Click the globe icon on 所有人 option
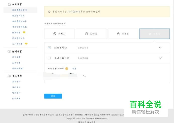 point(55,34)
